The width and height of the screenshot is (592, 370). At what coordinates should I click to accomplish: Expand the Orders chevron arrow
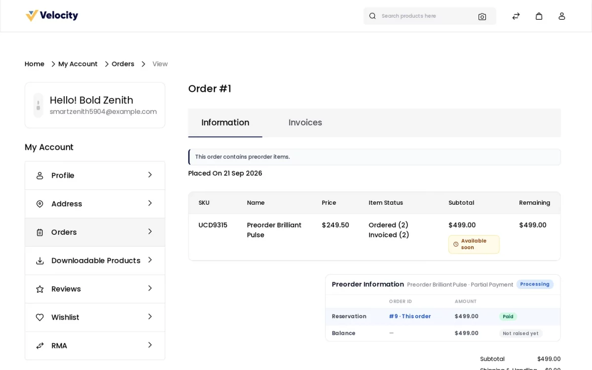[x=150, y=231]
